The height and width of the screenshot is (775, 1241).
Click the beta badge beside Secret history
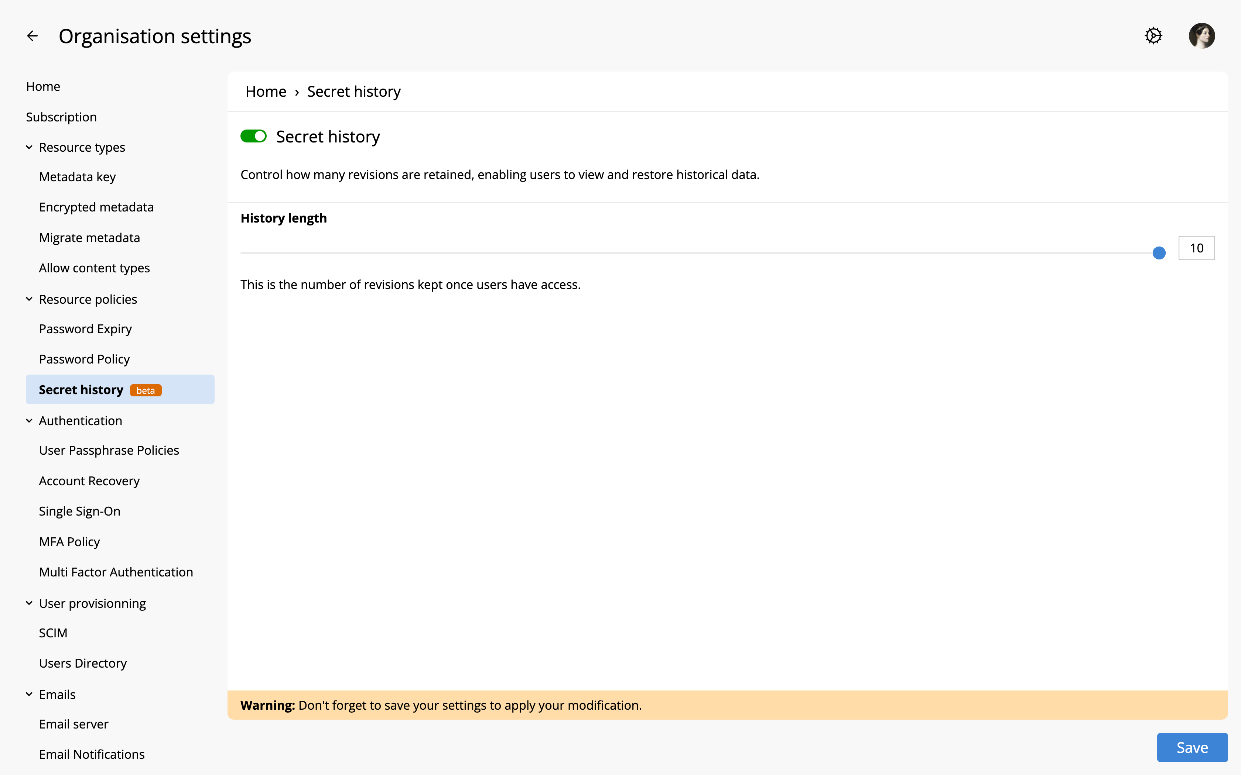point(146,390)
